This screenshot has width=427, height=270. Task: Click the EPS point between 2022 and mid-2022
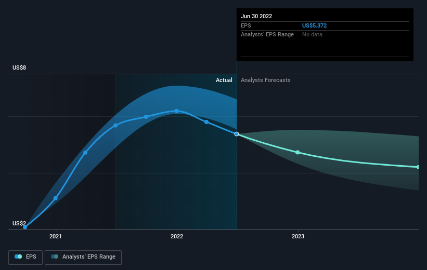tap(206, 122)
